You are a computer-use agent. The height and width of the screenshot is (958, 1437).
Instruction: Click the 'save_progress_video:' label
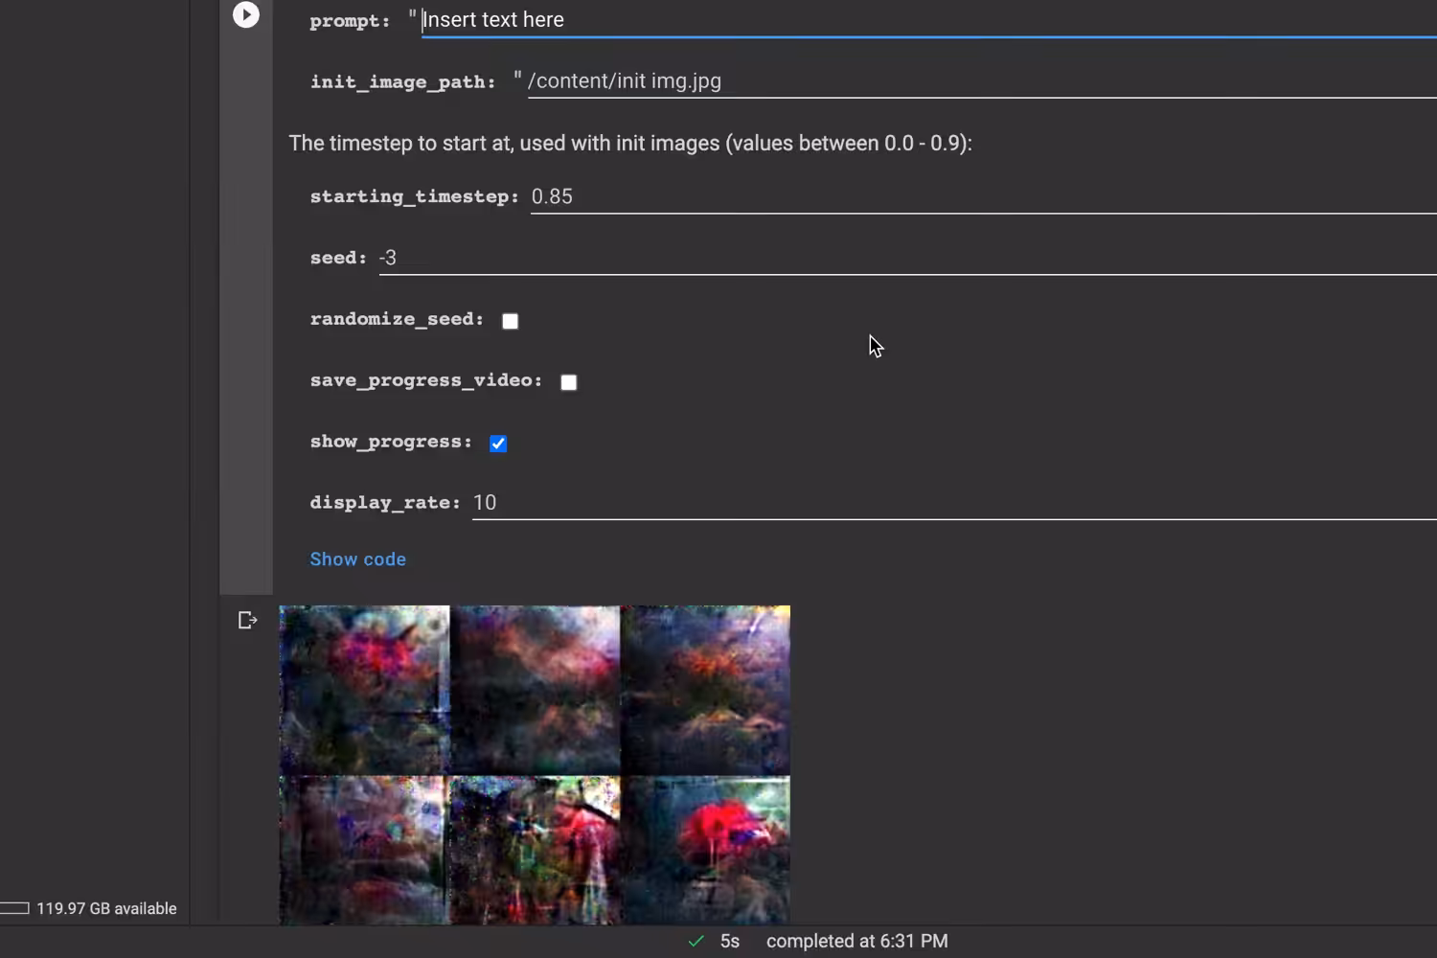(426, 380)
